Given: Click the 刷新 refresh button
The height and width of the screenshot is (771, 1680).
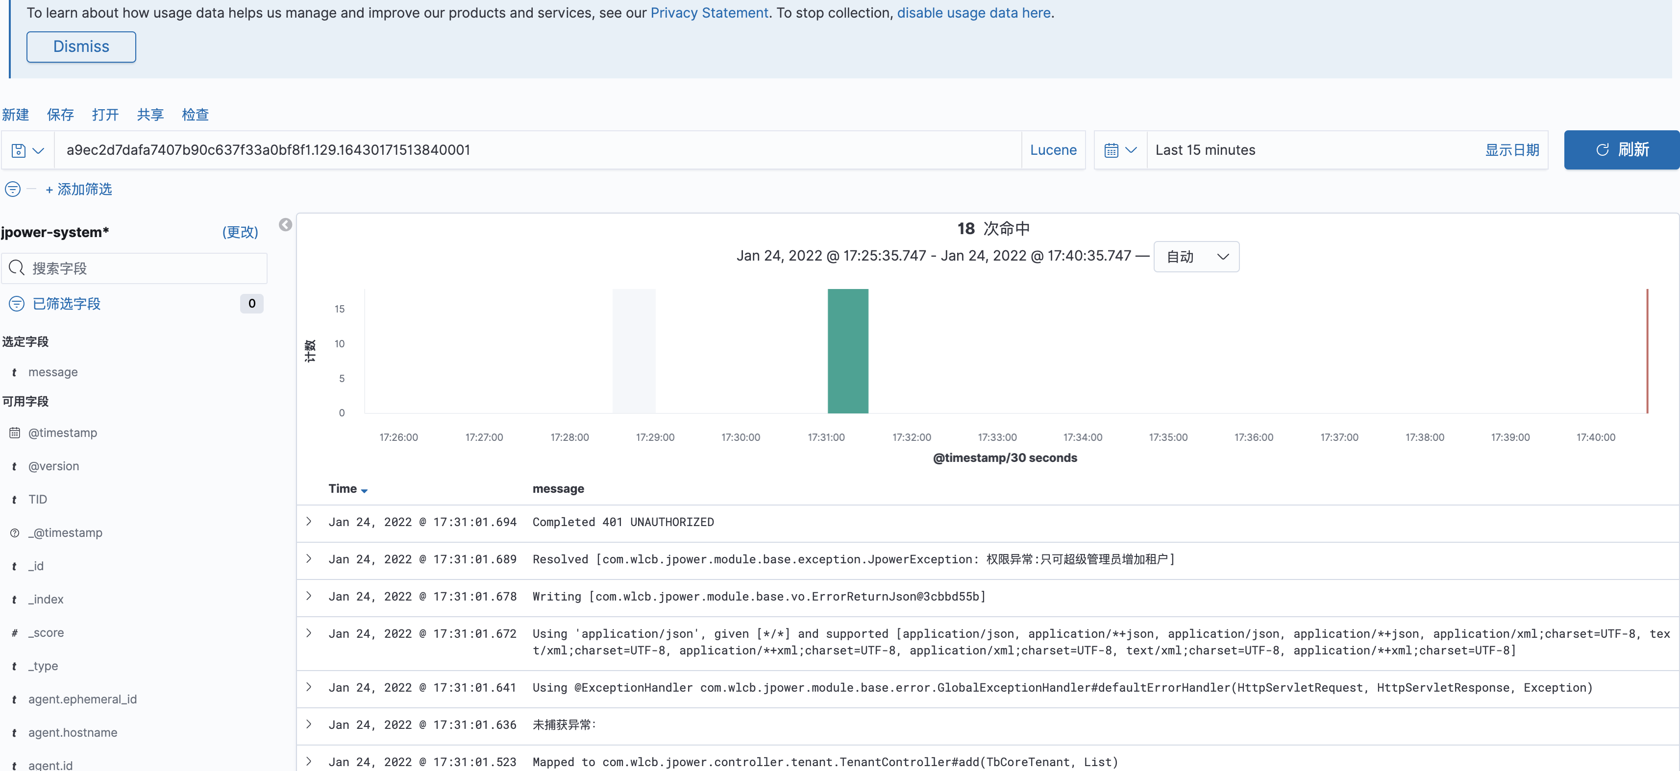Looking at the screenshot, I should [x=1621, y=150].
